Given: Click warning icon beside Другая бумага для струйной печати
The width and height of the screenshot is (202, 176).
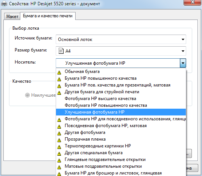Looking at the screenshot, I should (x=59, y=93).
